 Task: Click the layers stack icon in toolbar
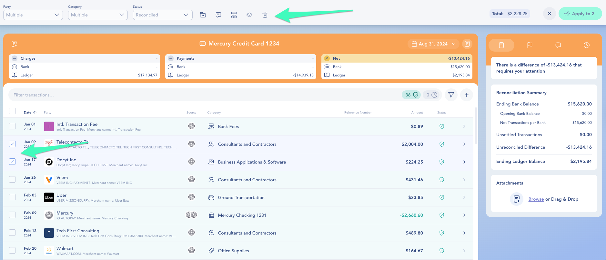(x=249, y=15)
